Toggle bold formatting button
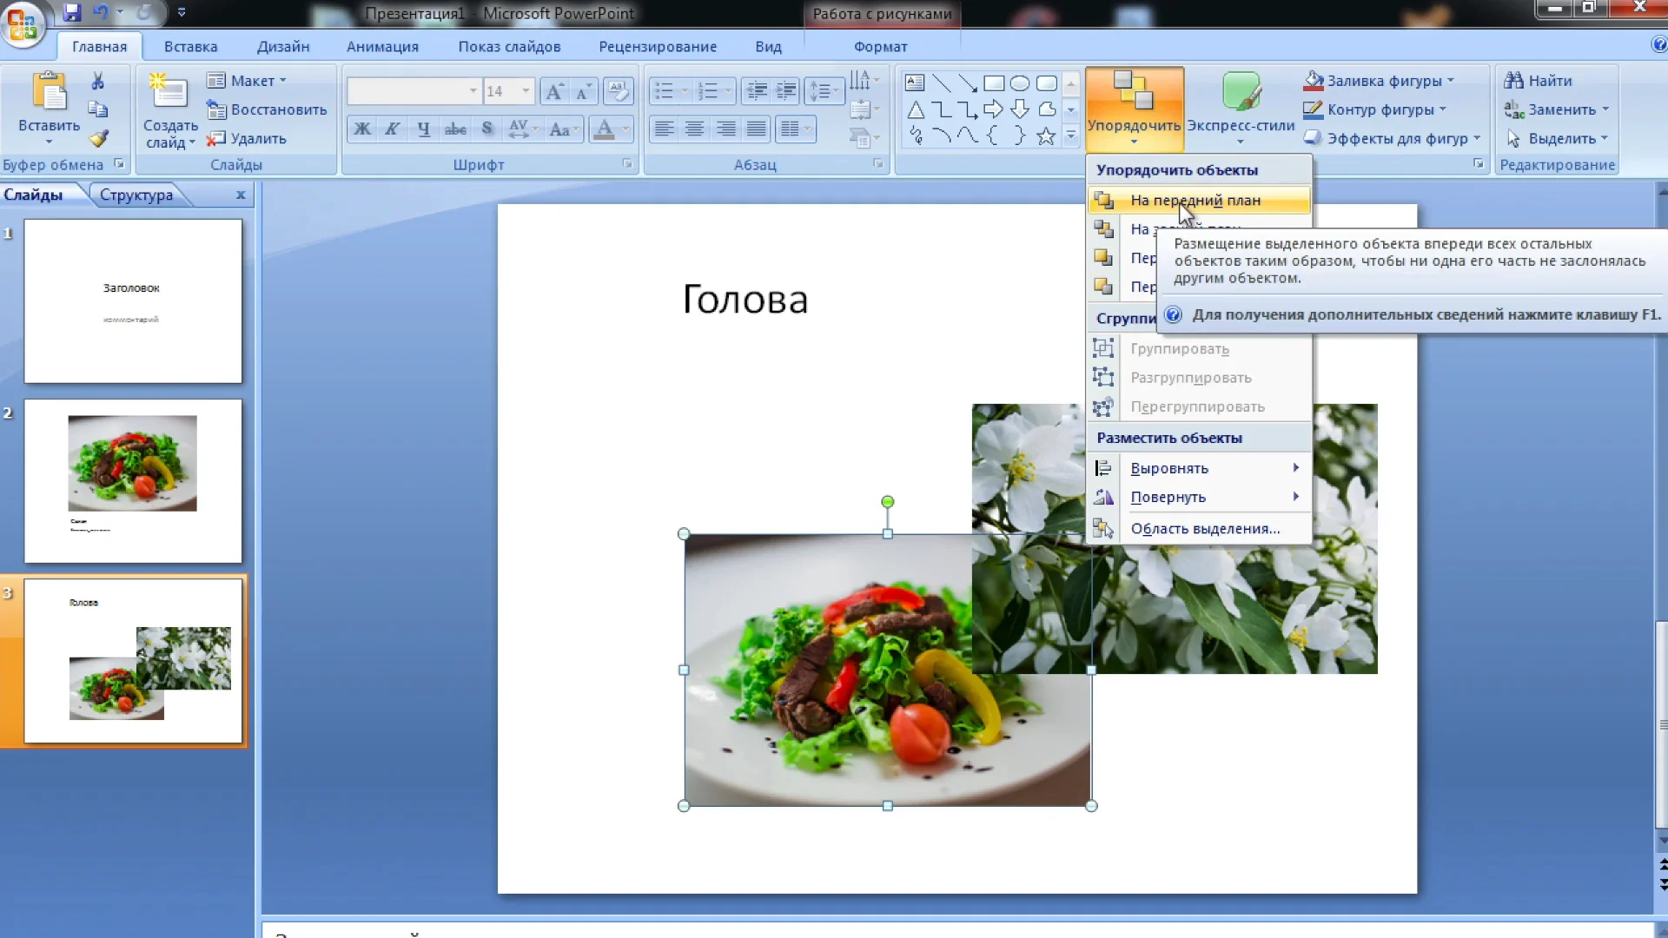 pyautogui.click(x=362, y=129)
